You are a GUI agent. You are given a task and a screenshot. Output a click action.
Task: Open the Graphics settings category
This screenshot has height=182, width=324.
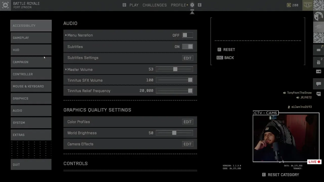click(x=31, y=99)
